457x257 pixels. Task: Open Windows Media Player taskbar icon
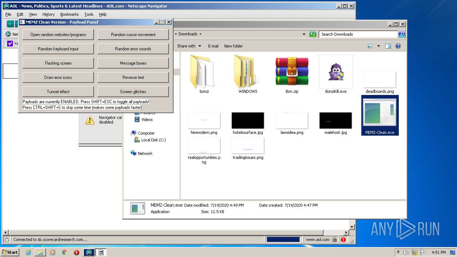(52, 252)
